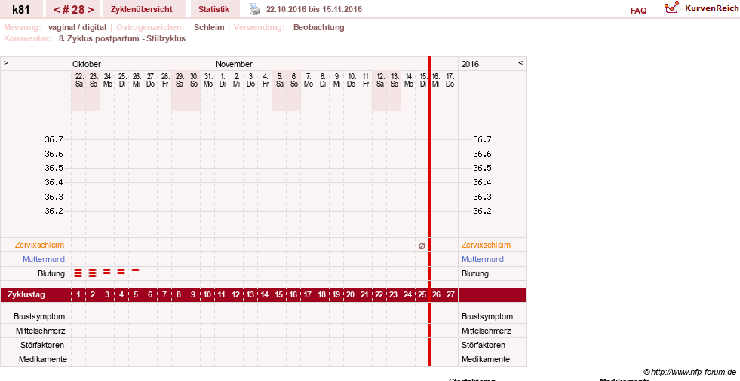This screenshot has height=381, width=740.
Task: Select cycle day 14 in Zyklustag row
Action: pos(264,295)
